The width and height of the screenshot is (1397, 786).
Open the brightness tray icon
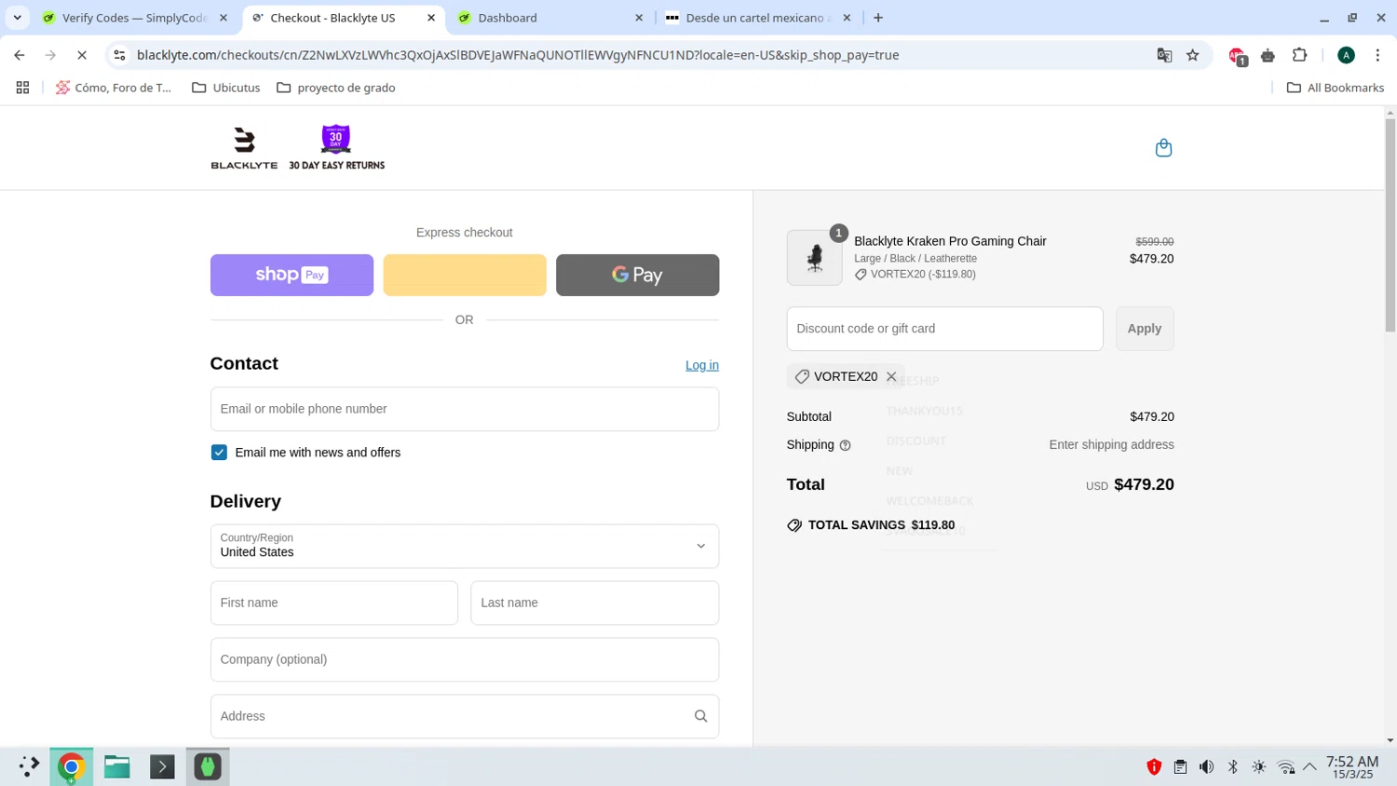click(1258, 767)
